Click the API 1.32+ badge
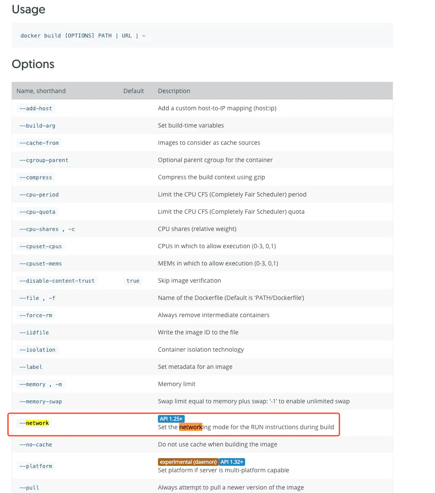435x493 pixels. point(232,462)
